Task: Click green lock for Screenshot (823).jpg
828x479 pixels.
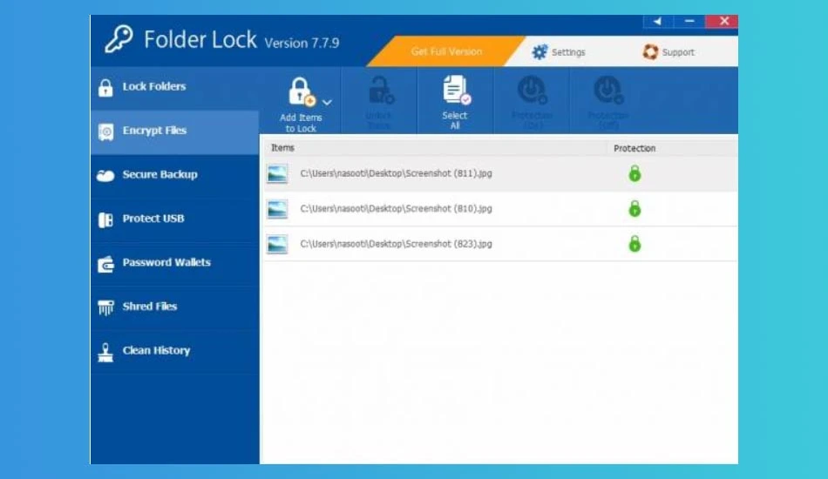Action: [635, 244]
